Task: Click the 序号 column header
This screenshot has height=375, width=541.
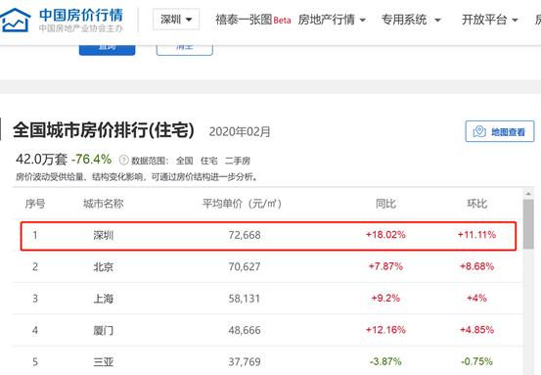Action: (35, 204)
